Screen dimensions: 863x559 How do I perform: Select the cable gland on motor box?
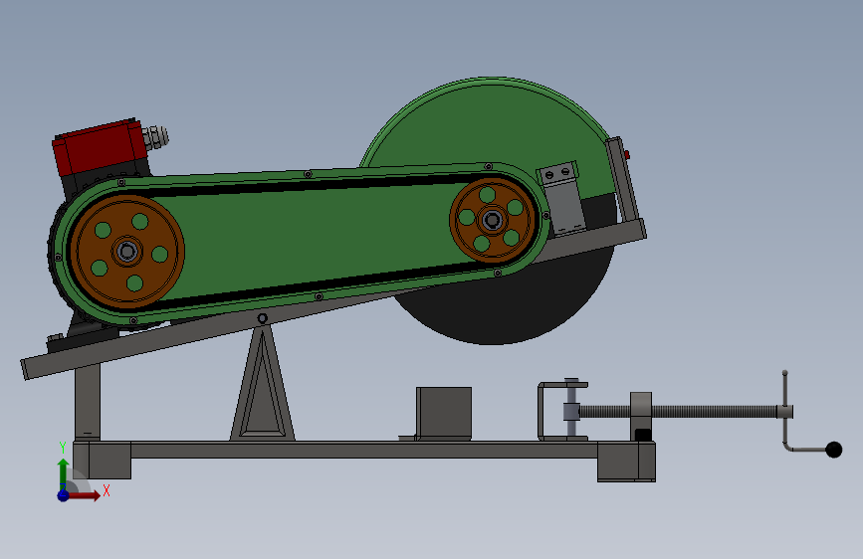click(x=155, y=137)
